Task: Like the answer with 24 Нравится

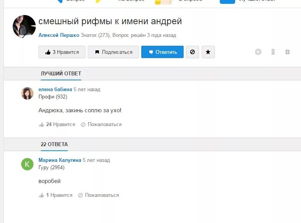Action: (x=57, y=125)
